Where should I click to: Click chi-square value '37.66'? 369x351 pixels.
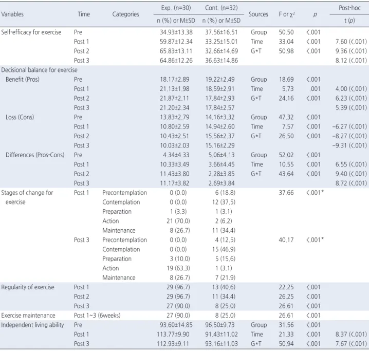[x=286, y=193]
